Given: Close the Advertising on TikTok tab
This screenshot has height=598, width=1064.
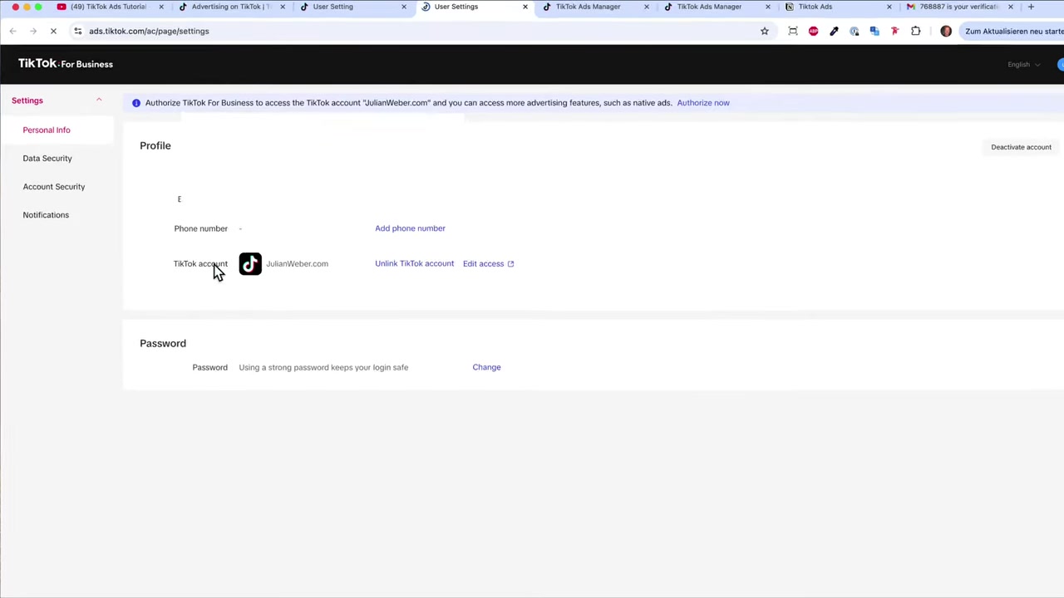Looking at the screenshot, I should tap(283, 7).
